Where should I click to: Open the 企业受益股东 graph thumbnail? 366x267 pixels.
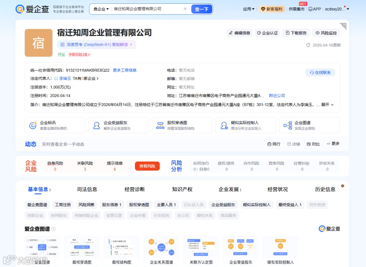pos(241,251)
